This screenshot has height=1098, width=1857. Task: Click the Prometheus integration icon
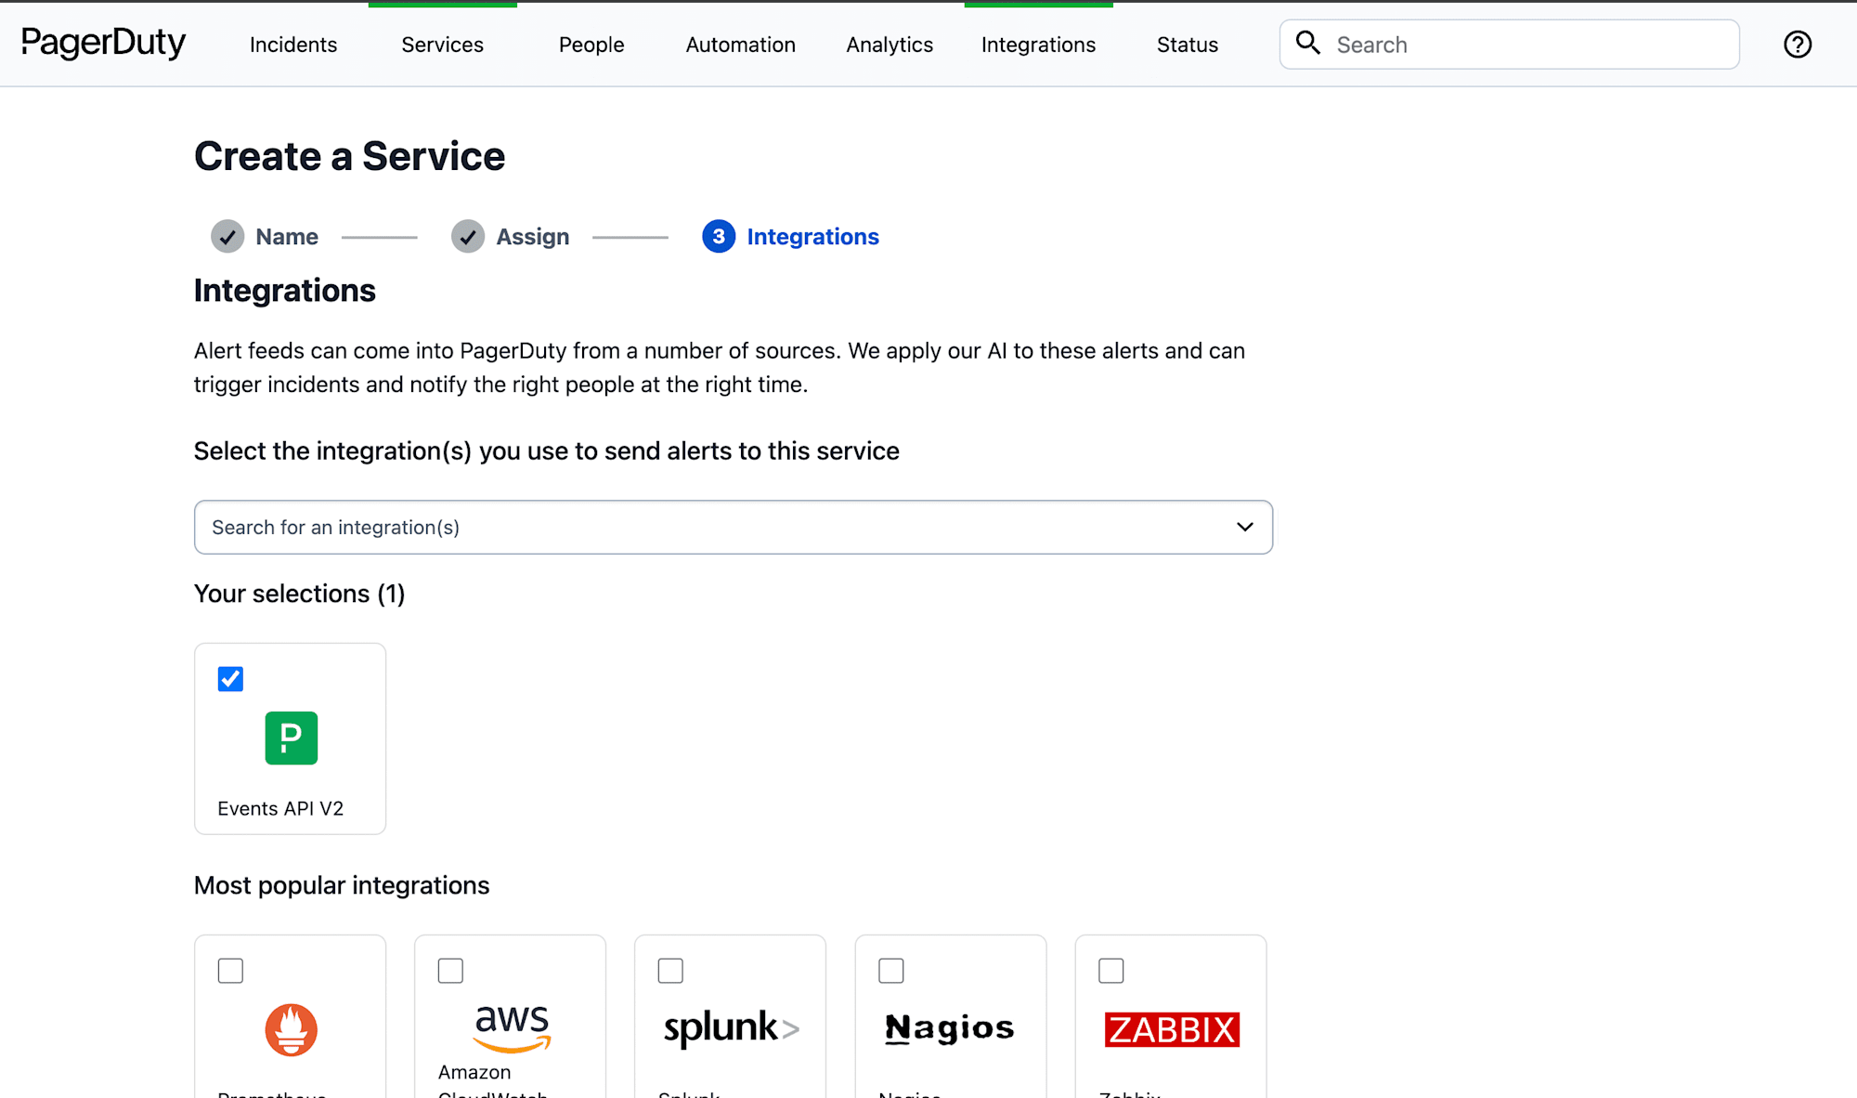(x=290, y=1030)
